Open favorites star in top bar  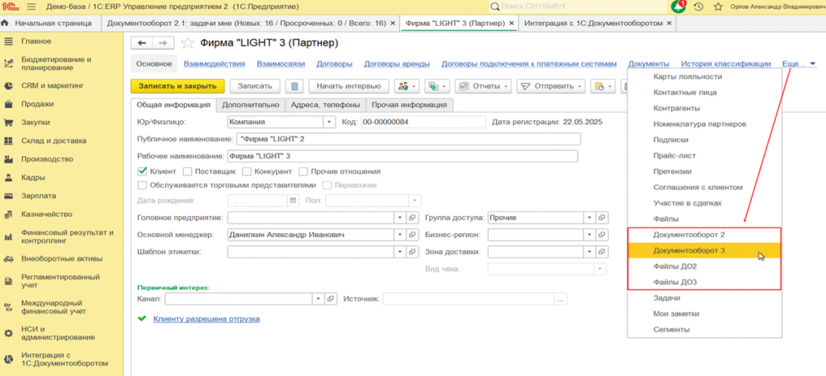click(717, 6)
